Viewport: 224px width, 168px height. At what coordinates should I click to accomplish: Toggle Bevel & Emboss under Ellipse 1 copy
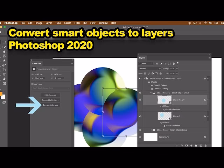click(x=164, y=110)
